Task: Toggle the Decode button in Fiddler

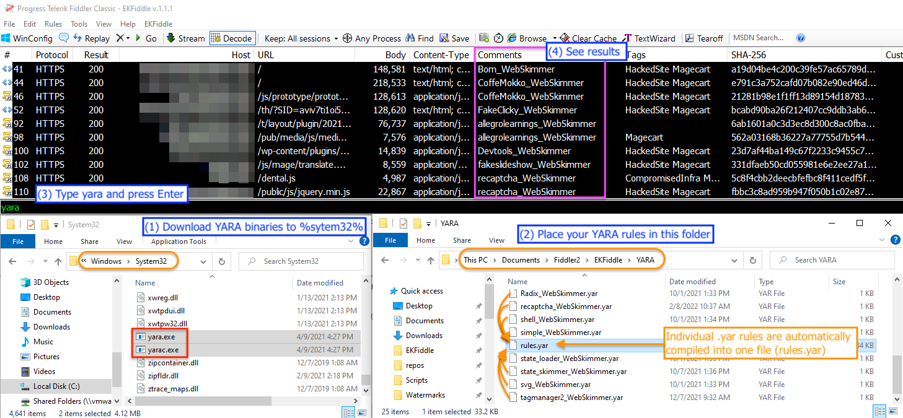Action: coord(231,38)
